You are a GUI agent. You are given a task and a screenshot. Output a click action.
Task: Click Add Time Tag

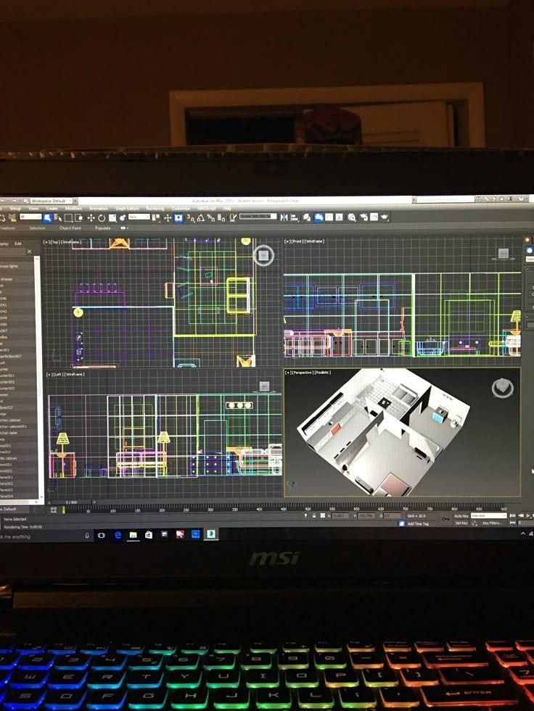(x=418, y=524)
